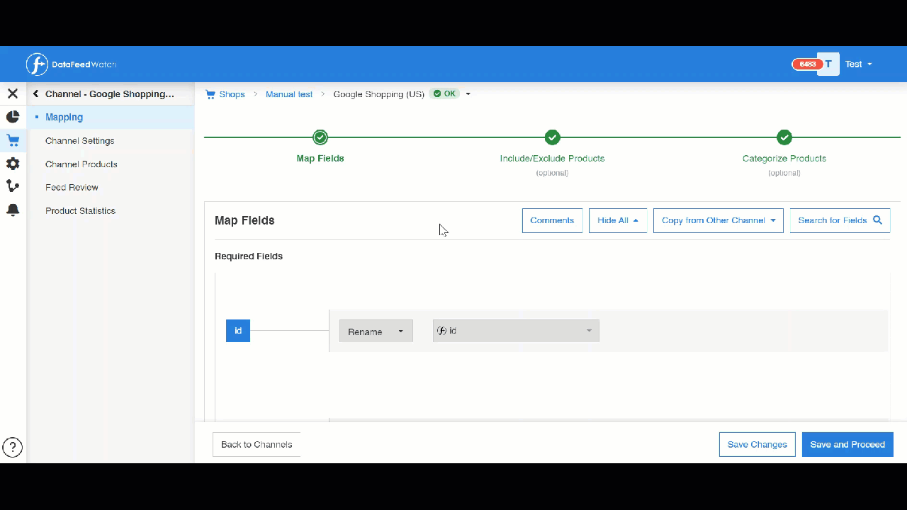
Task: Open the id source field dropdown
Action: [x=516, y=331]
